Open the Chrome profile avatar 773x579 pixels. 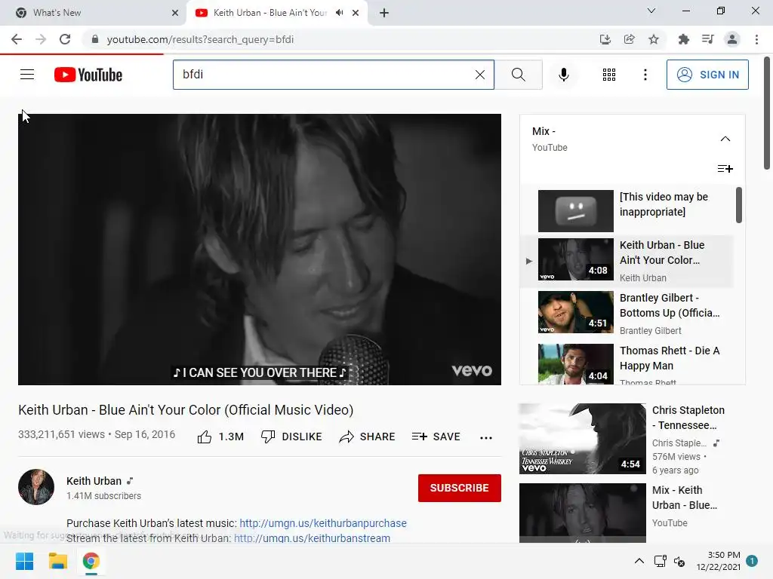732,39
